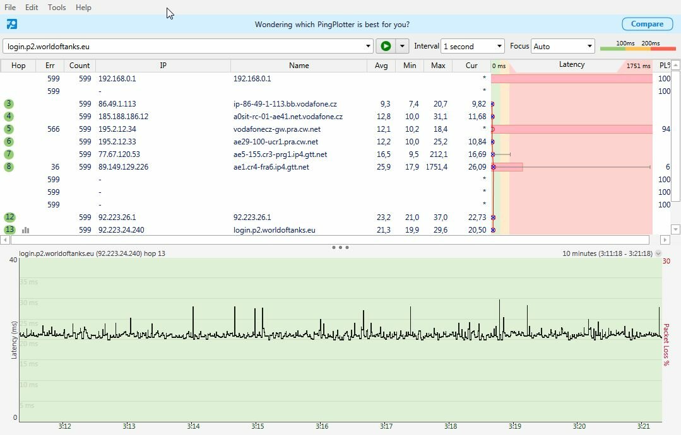Click the Latency column header
The height and width of the screenshot is (435, 681).
tap(572, 66)
